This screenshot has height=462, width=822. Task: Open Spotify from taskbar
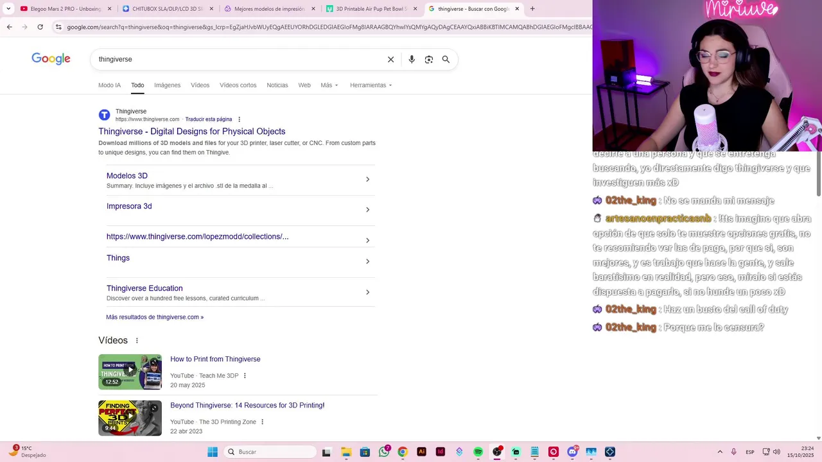tap(478, 452)
